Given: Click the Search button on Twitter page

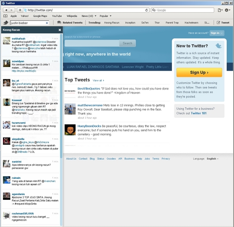Looking at the screenshot, I should pos(128,43).
